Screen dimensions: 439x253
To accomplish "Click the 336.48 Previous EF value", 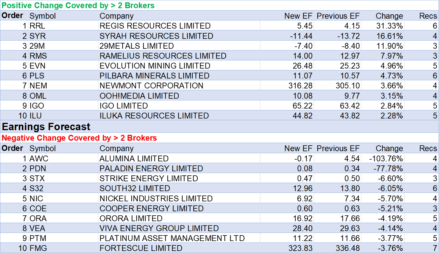I will [348, 248].
